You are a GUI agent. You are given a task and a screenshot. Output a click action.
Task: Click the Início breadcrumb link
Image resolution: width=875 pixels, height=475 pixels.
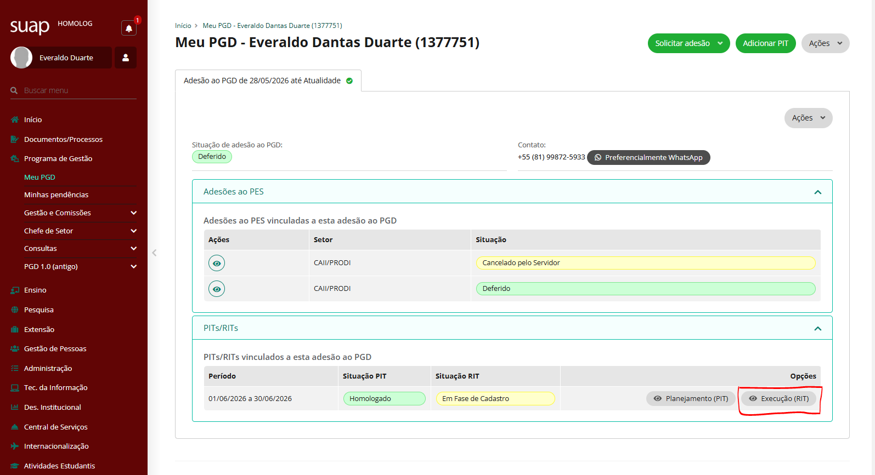coord(183,26)
